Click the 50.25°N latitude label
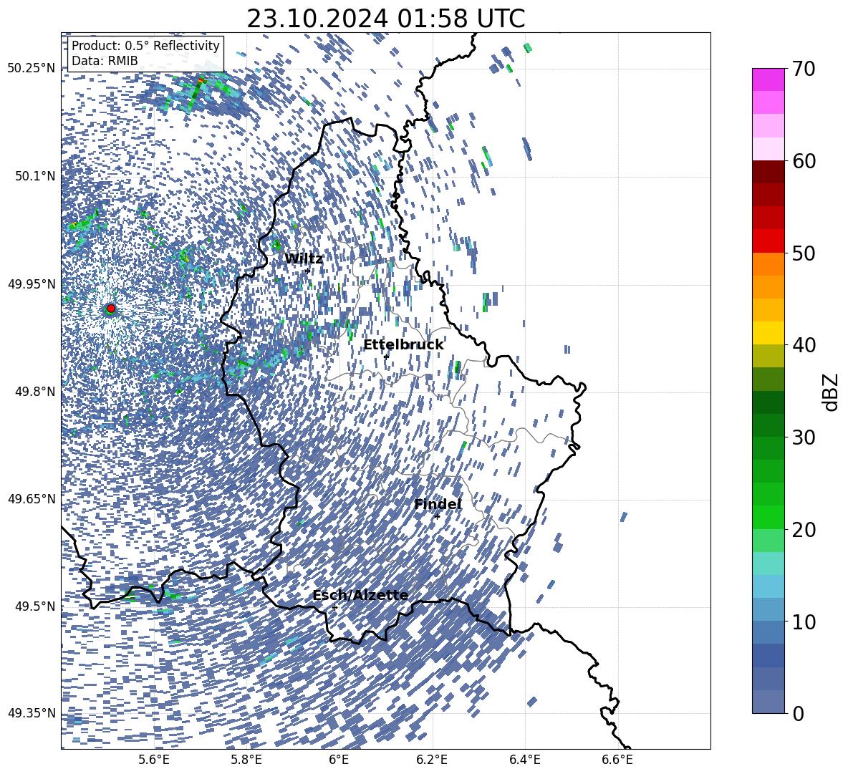This screenshot has width=848, height=774. (x=32, y=68)
